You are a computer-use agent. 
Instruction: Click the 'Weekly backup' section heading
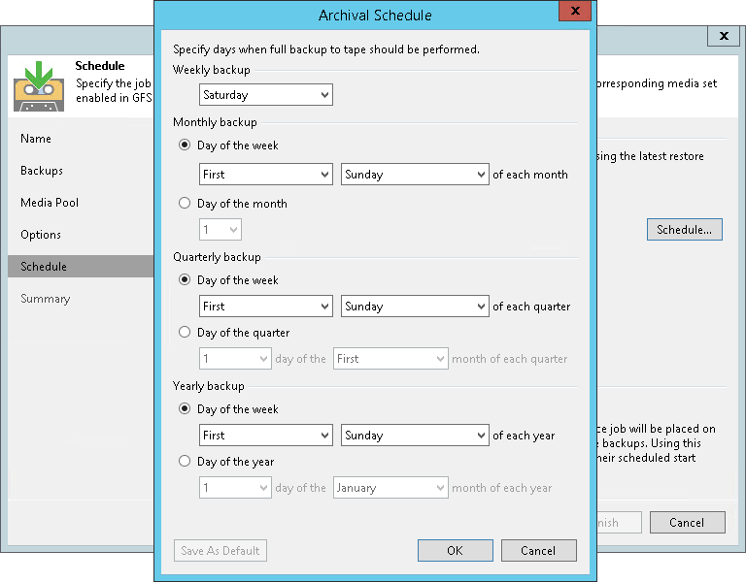[x=211, y=70]
